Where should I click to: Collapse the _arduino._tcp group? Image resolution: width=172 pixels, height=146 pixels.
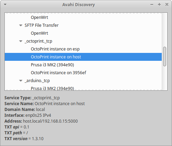pyautogui.click(x=21, y=81)
